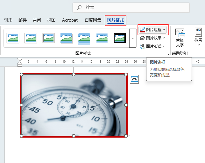This screenshot has width=205, height=163.
Task: Open the 百度网盘 tab
Action: 93,20
